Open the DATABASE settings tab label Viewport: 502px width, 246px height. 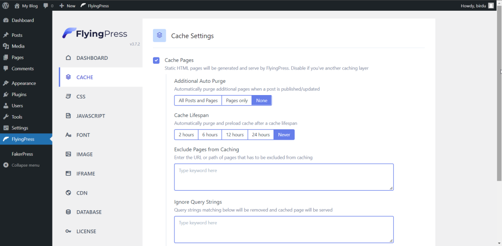[89, 212]
